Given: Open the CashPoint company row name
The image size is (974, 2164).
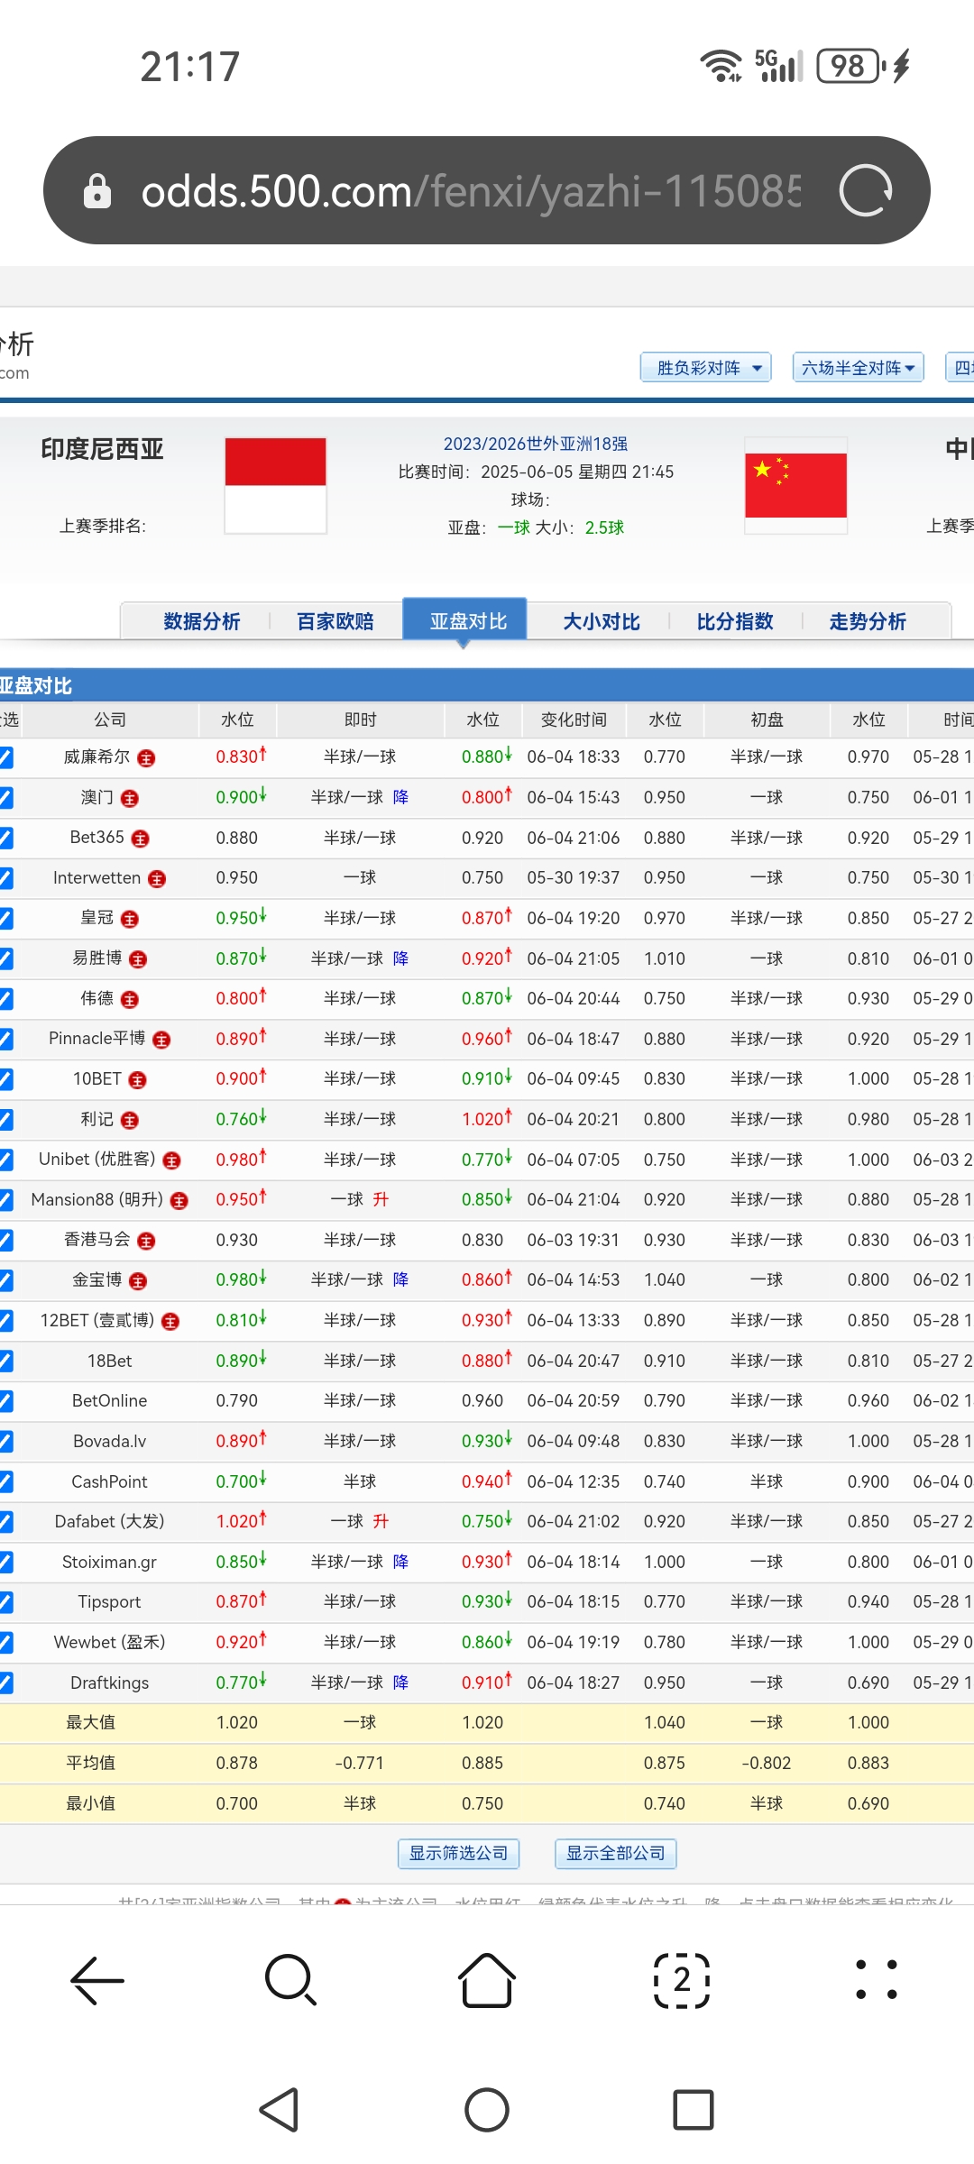Looking at the screenshot, I should [x=109, y=1481].
